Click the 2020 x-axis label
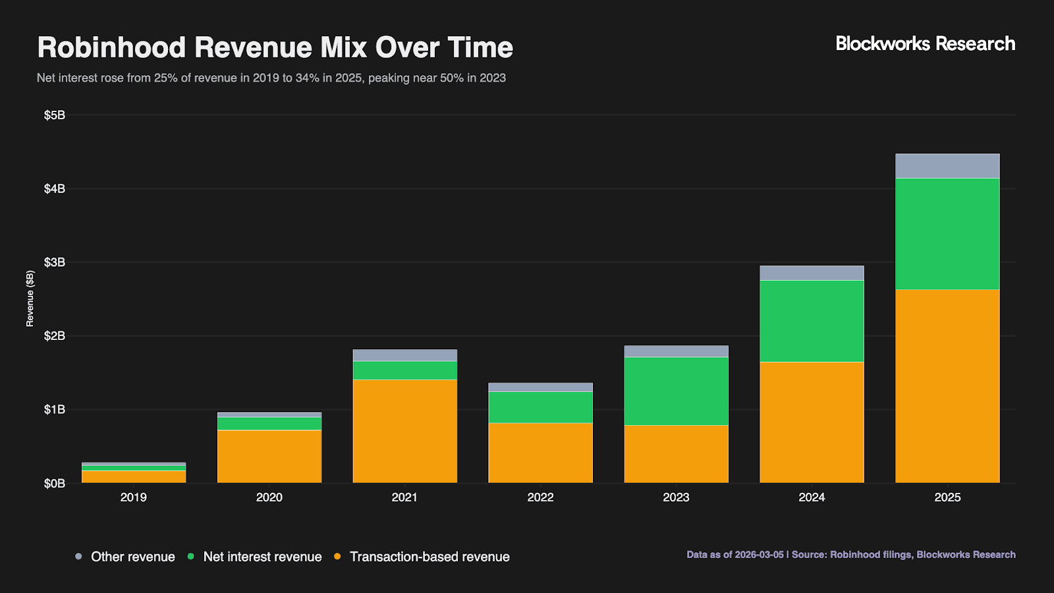Screen dimensions: 1054x593 269,497
